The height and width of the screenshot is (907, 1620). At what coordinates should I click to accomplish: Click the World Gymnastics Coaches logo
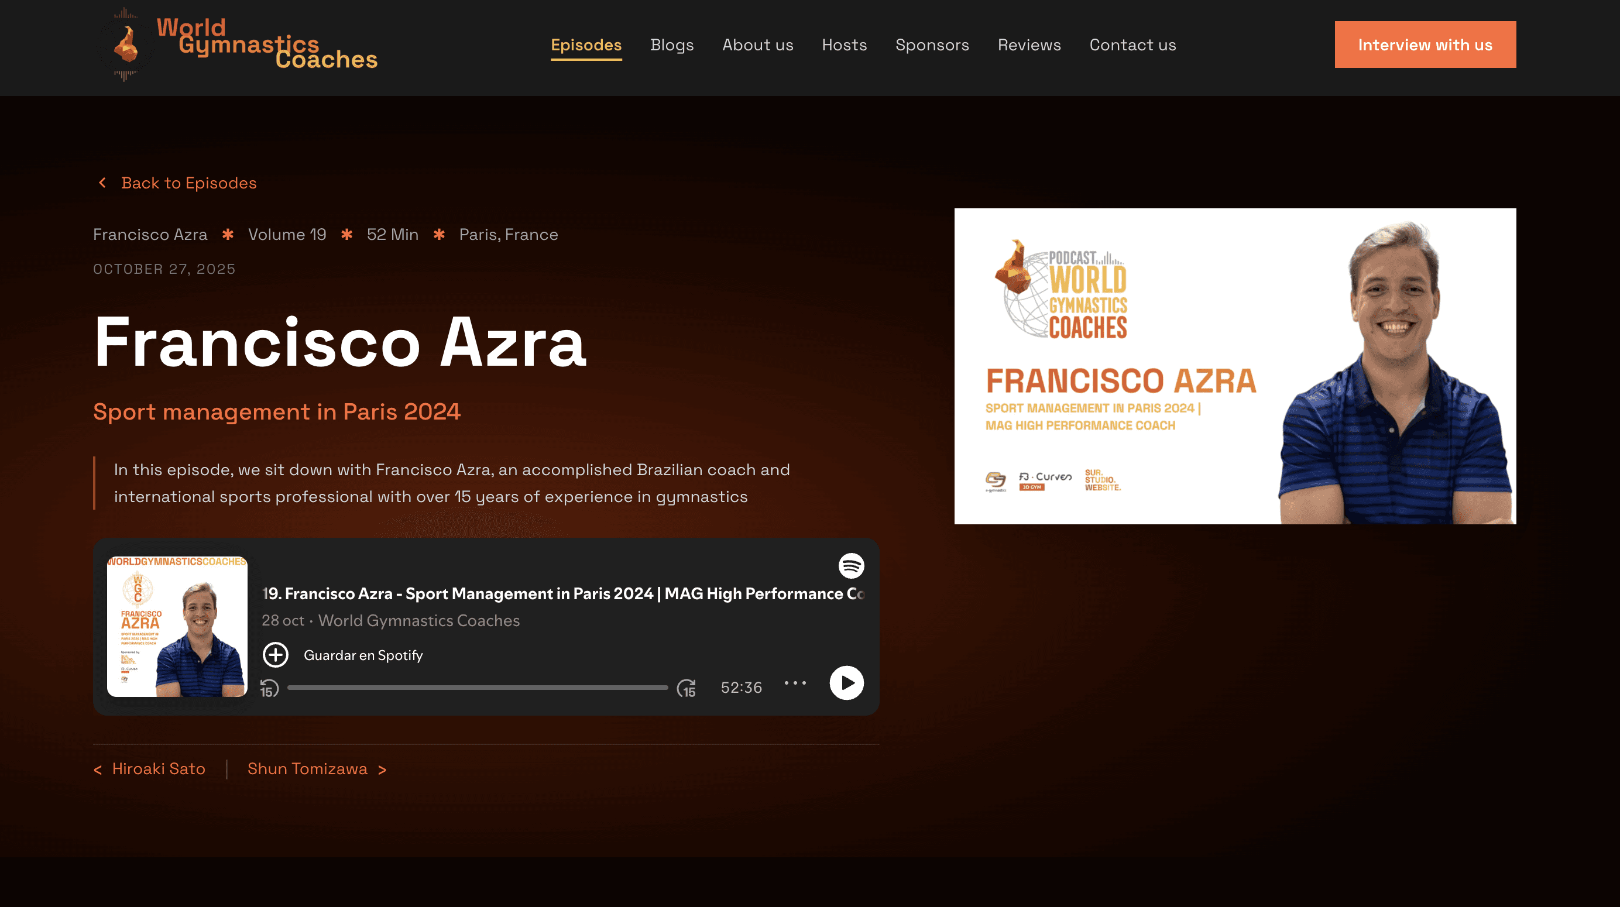238,44
